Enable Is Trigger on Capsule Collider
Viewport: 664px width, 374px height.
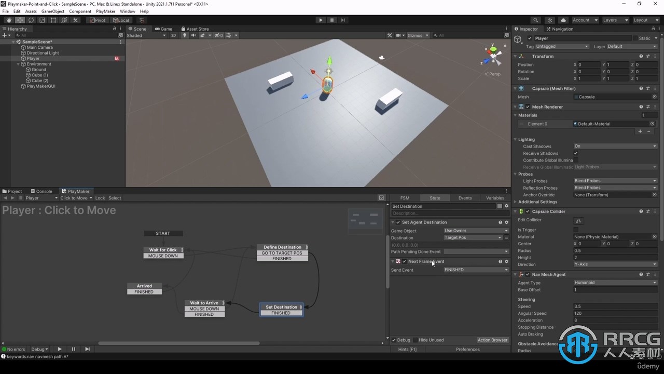click(576, 230)
